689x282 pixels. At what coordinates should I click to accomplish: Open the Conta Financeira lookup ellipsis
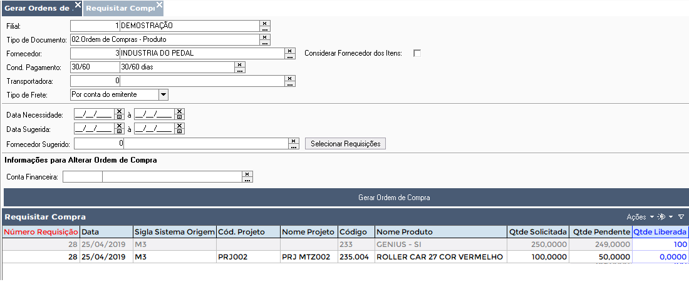[x=248, y=180]
